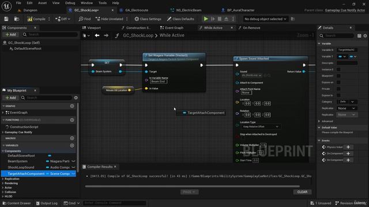The width and height of the screenshot is (369, 207).
Task: Toggle the Expose to Cinematics checkbox
Action: click(338, 95)
